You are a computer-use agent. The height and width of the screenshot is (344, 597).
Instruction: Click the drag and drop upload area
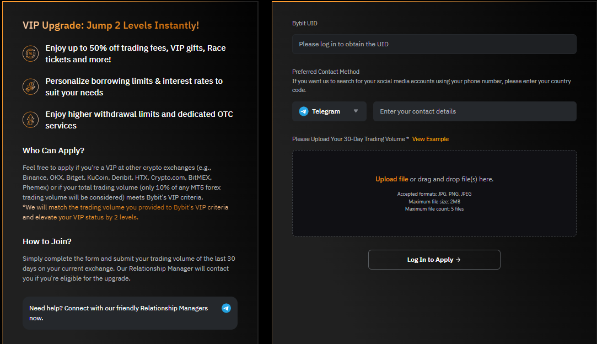point(434,193)
